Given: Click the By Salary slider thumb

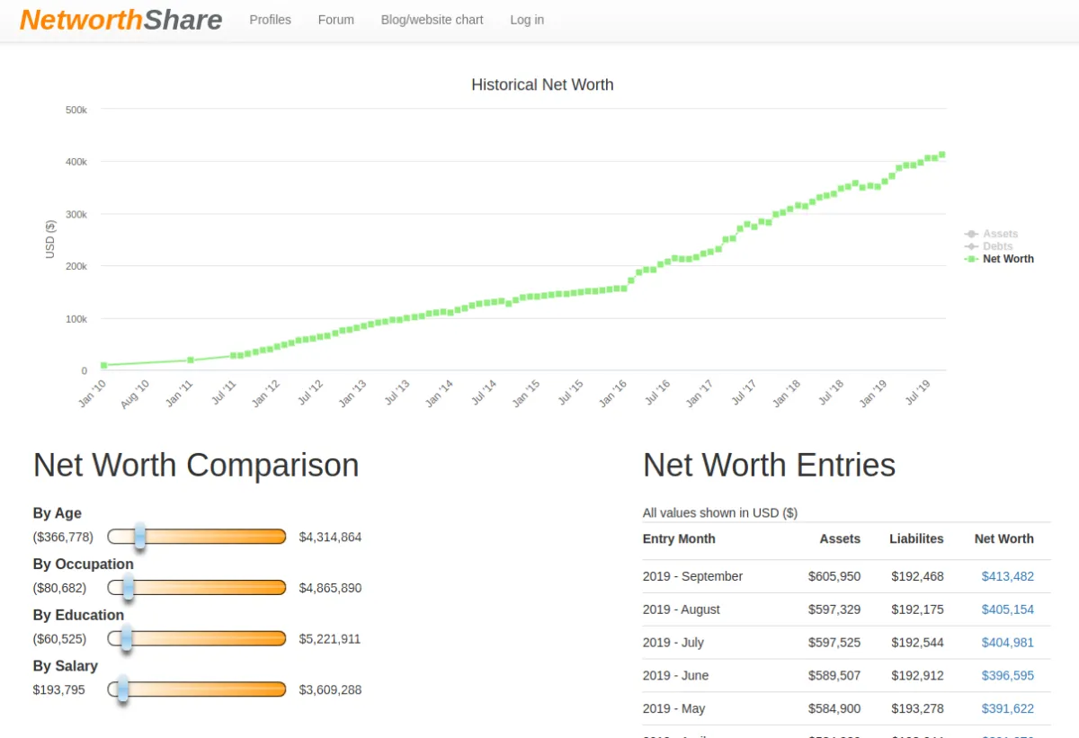Looking at the screenshot, I should tap(123, 689).
